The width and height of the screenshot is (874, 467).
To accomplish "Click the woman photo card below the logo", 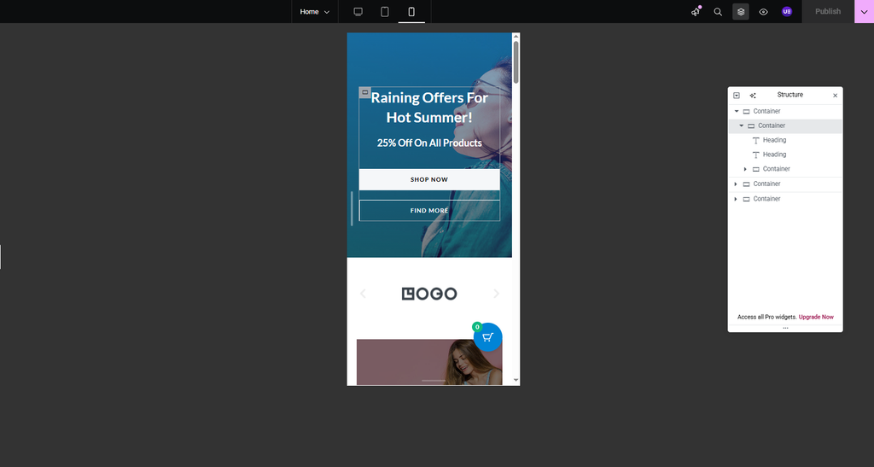I will (429, 362).
